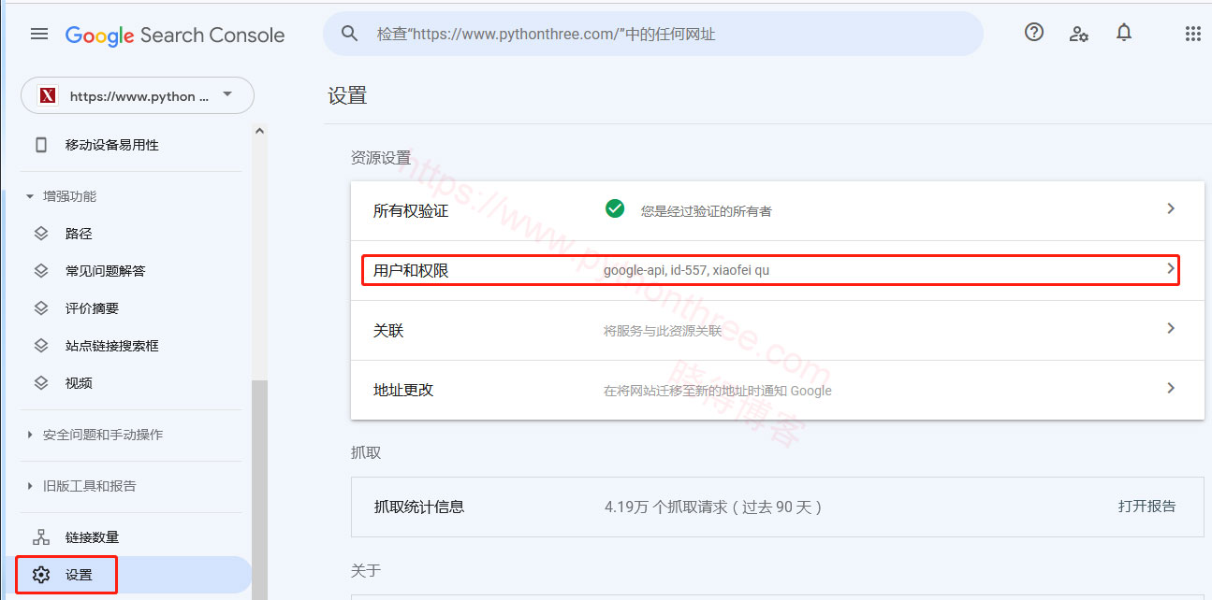This screenshot has width=1212, height=600.
Task: Click the 抓取统计信息 label
Action: pyautogui.click(x=419, y=507)
